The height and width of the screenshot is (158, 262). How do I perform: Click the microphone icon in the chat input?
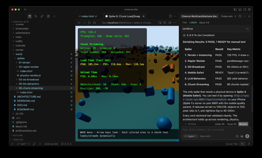tap(247, 136)
